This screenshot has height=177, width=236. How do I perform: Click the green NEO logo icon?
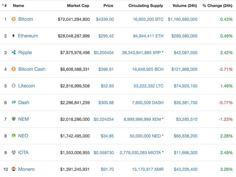point(14,136)
